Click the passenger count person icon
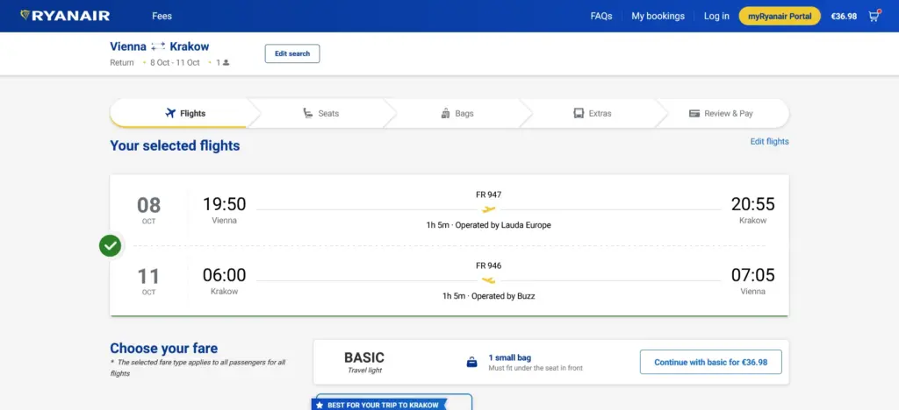 (226, 63)
